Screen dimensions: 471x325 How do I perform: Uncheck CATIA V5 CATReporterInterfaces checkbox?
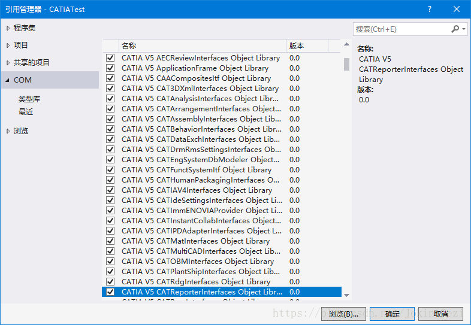coord(110,292)
